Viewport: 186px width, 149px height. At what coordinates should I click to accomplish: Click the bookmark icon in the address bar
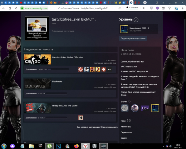(144, 8)
